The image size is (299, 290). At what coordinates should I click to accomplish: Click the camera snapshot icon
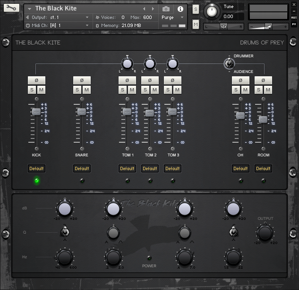166,9
